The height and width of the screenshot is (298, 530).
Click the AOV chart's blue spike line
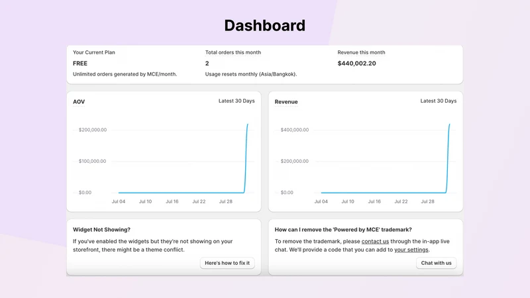point(246,159)
